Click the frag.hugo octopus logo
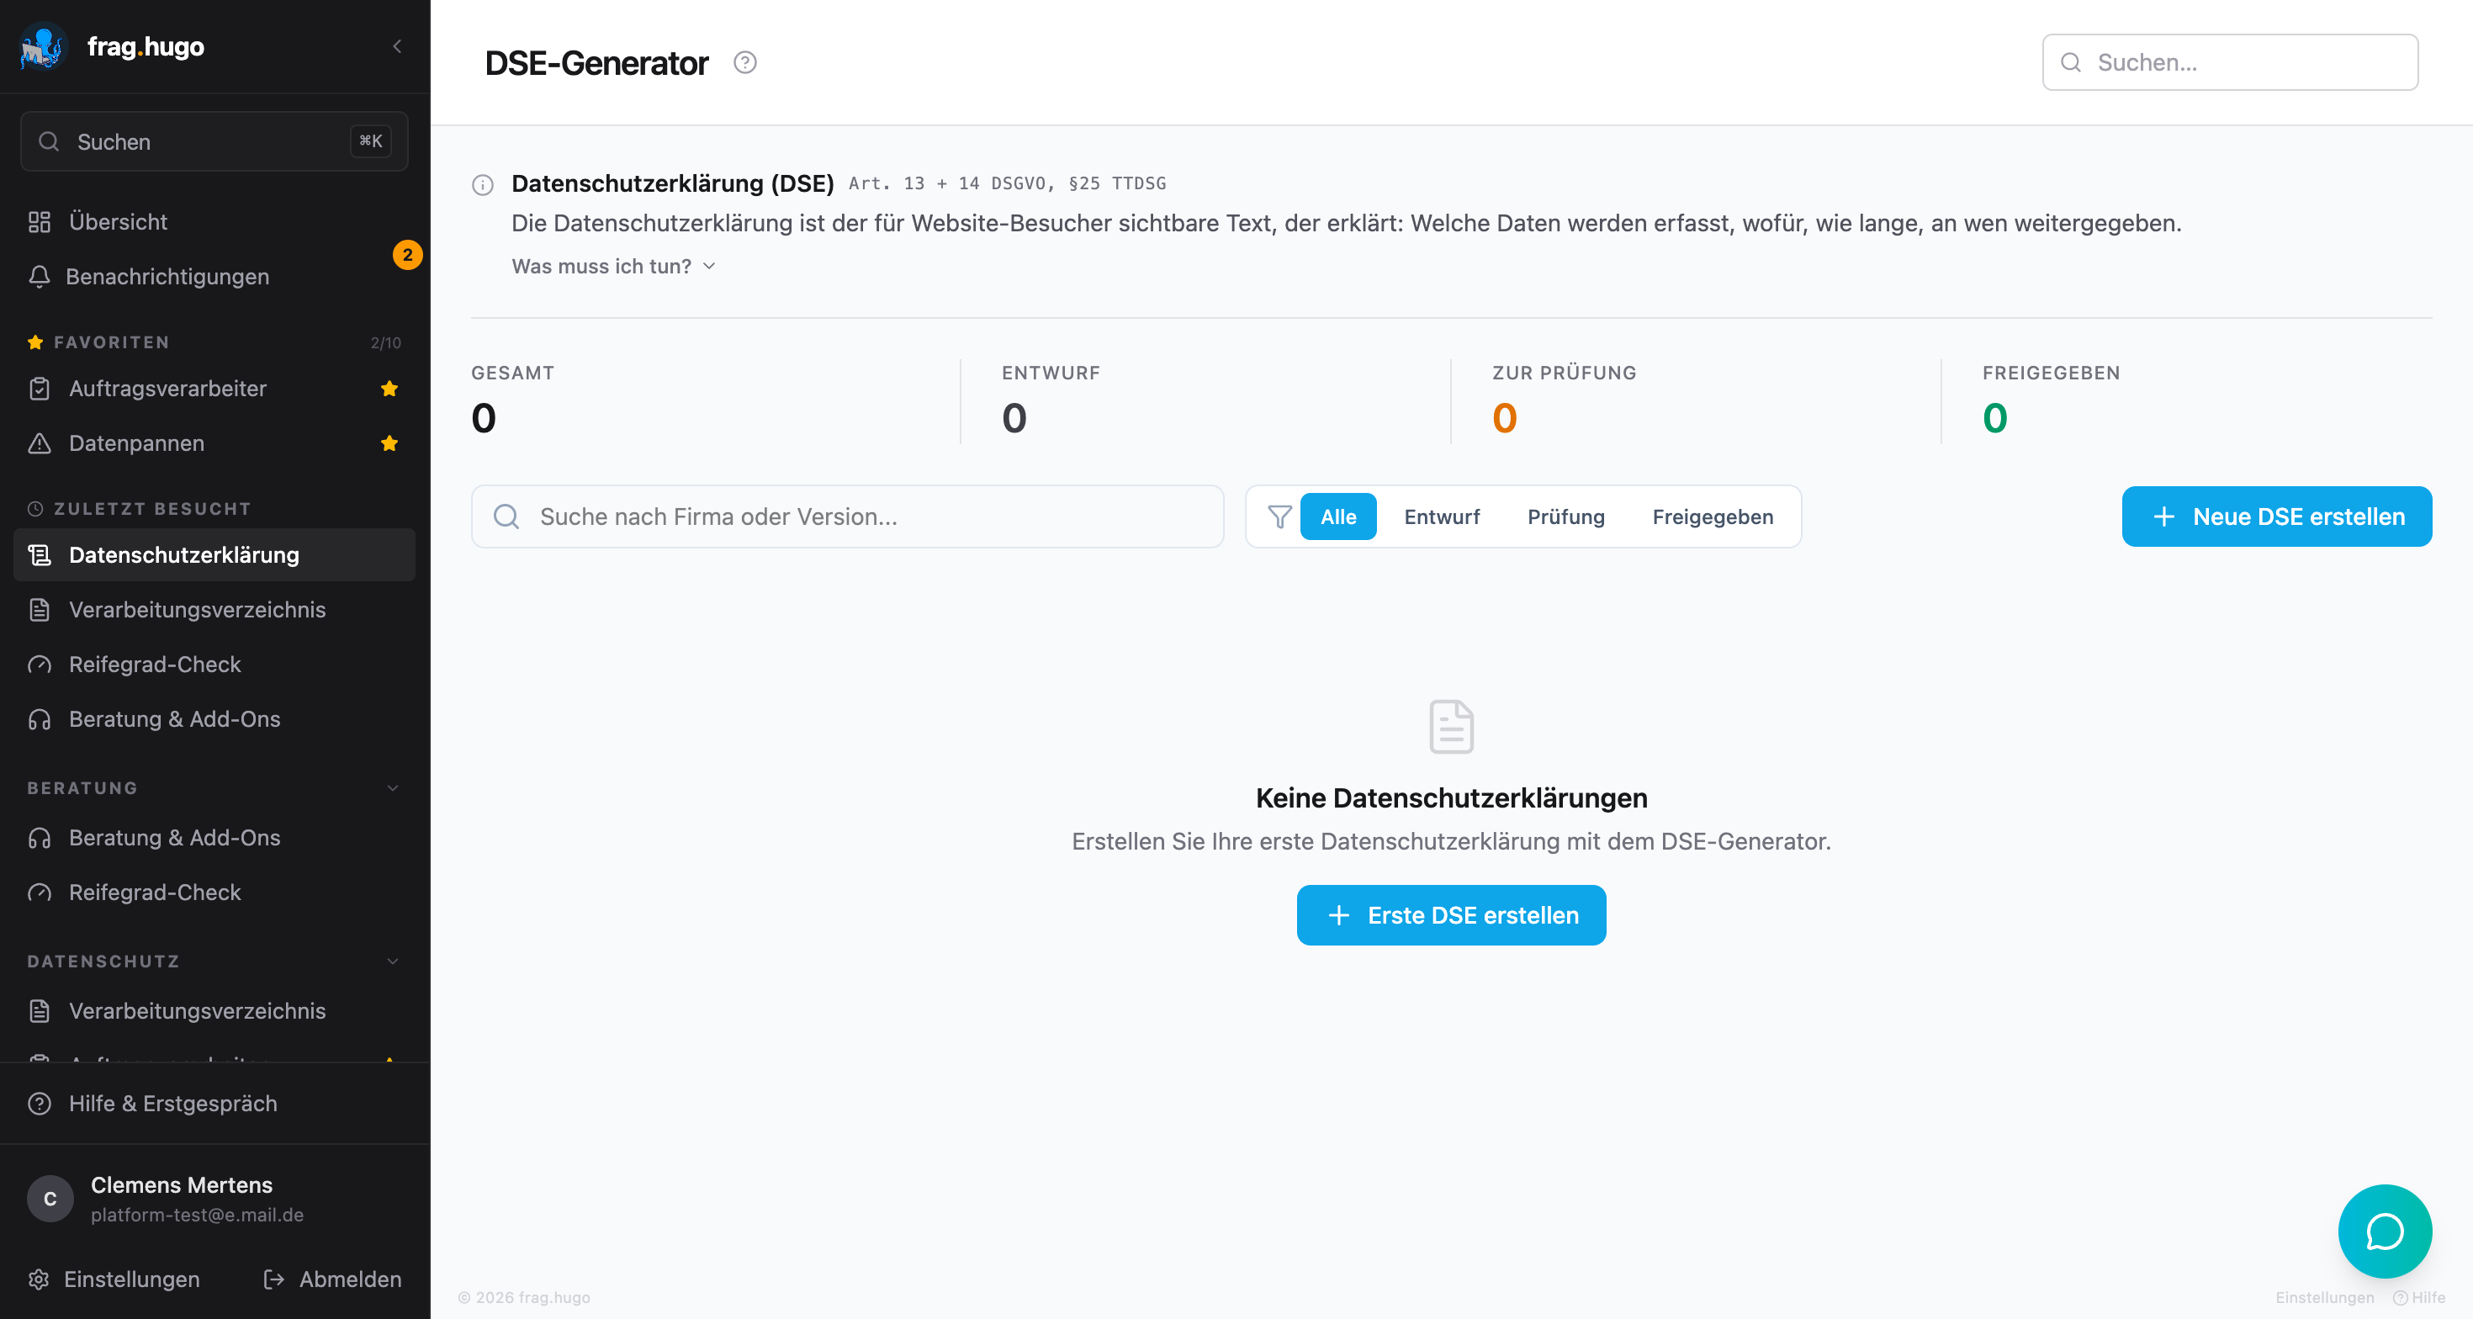 (x=42, y=46)
